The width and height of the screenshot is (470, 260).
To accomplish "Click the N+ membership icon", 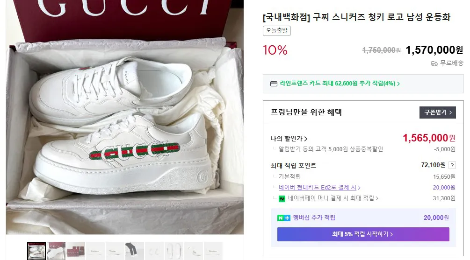I will (284, 218).
